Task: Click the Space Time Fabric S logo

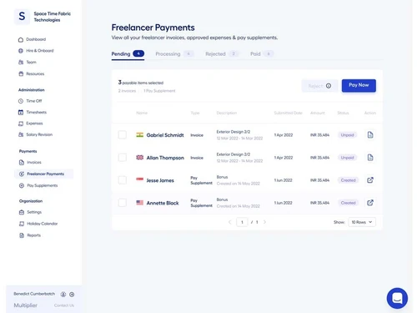Action: pos(22,17)
